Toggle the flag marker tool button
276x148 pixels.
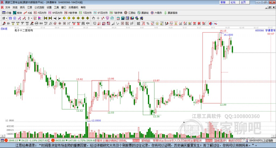pyautogui.click(x=40, y=18)
